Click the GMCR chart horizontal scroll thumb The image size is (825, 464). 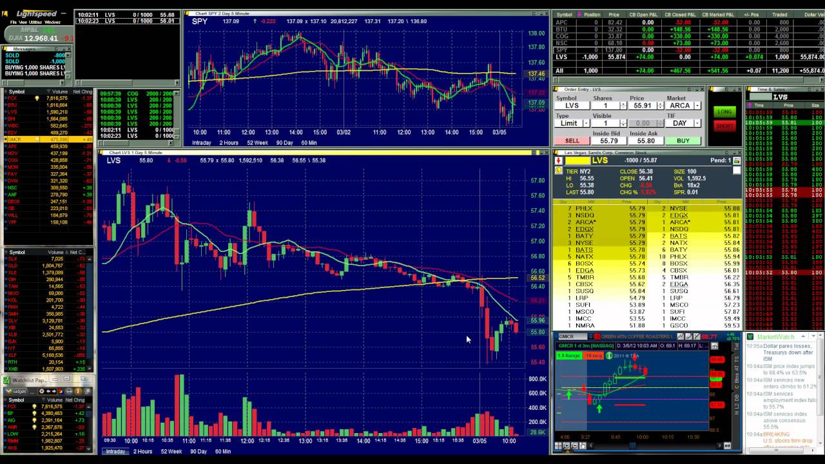point(632,445)
